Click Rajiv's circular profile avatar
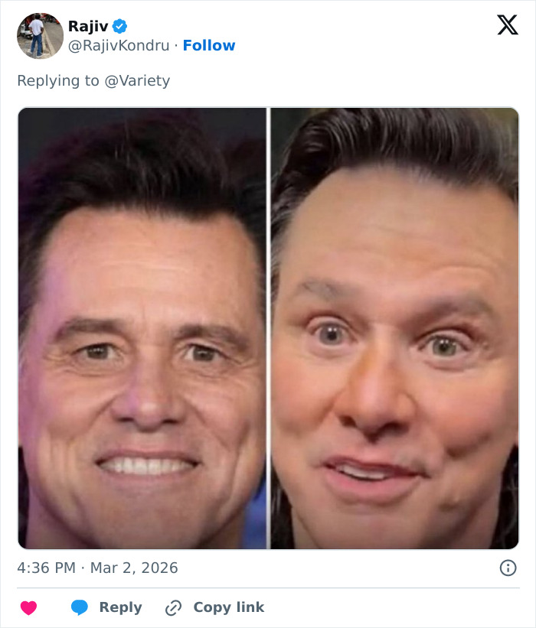The height and width of the screenshot is (628, 536). [x=39, y=36]
